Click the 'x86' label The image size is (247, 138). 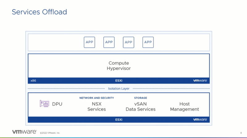pyautogui.click(x=33, y=80)
